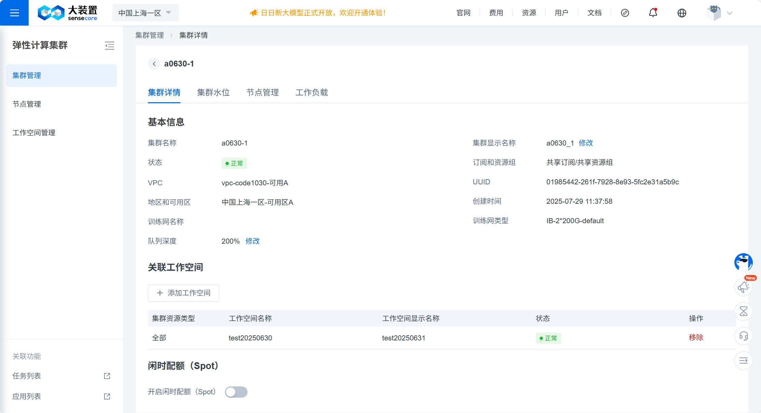This screenshot has height=413, width=761.
Task: Click the back arrow beside a0630-1
Action: point(154,64)
